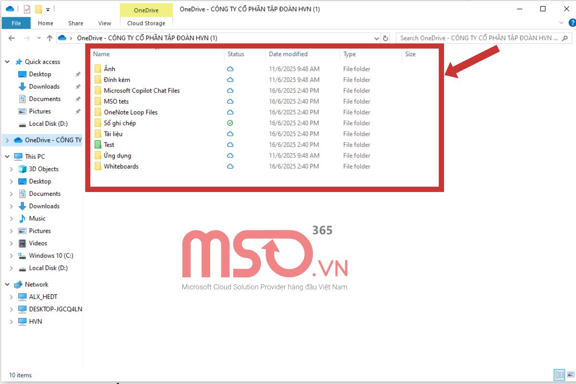Select Microsoft Copilot Chat Files folder
The width and height of the screenshot is (576, 384).
pos(142,91)
